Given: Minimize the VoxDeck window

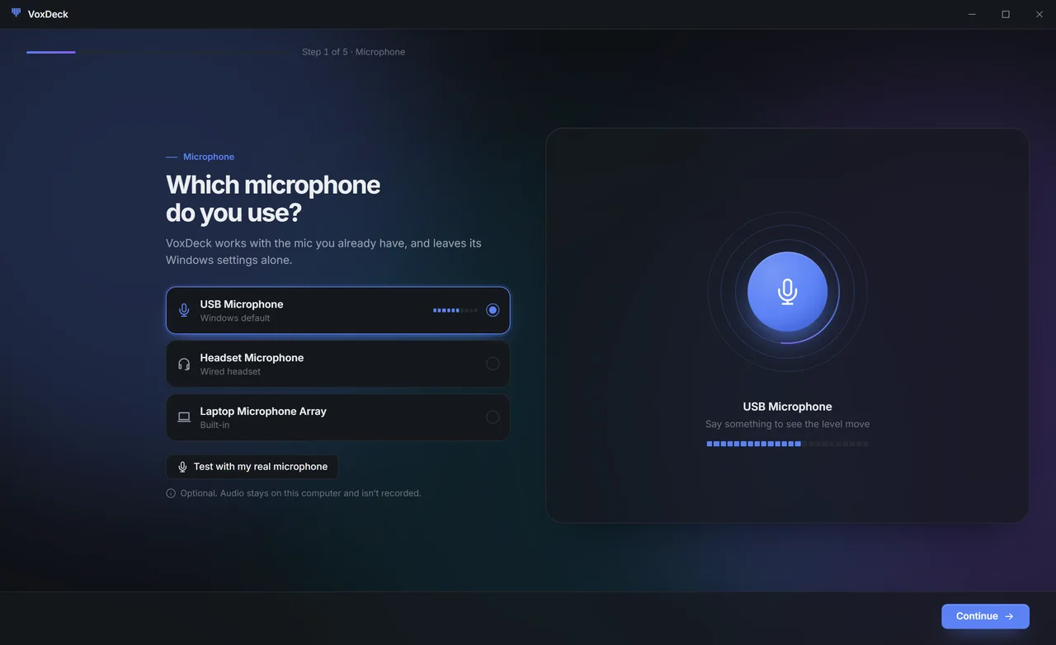Looking at the screenshot, I should click(x=972, y=14).
